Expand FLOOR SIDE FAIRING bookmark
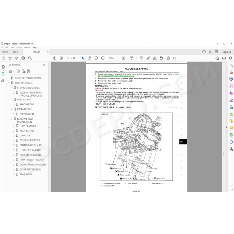234x234 pixels. click(x=14, y=150)
